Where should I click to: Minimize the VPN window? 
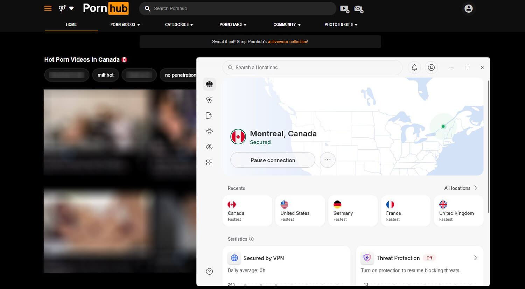point(451,68)
